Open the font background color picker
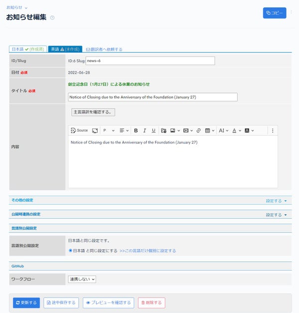The image size is (299, 313). point(249,131)
